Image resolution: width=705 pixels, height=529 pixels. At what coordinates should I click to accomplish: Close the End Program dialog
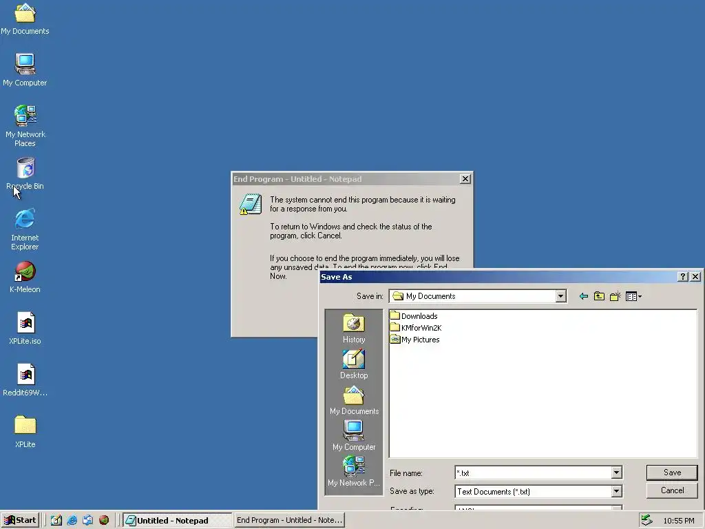(465, 178)
